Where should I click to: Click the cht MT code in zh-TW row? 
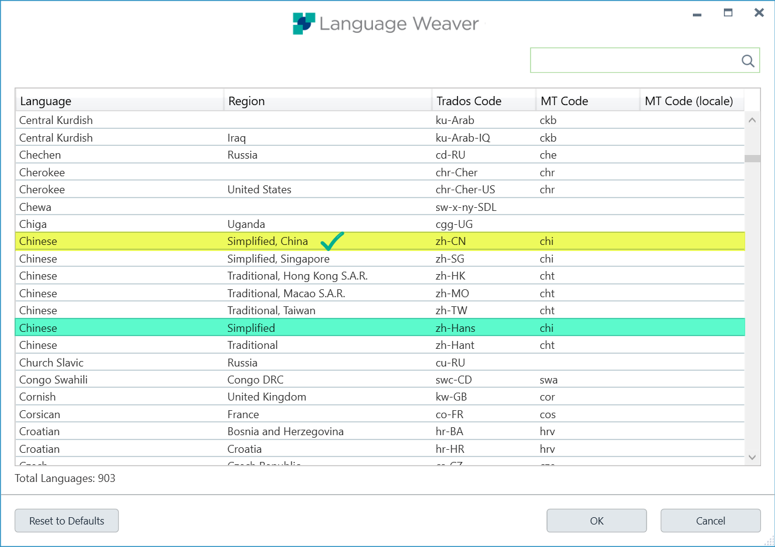tap(547, 311)
